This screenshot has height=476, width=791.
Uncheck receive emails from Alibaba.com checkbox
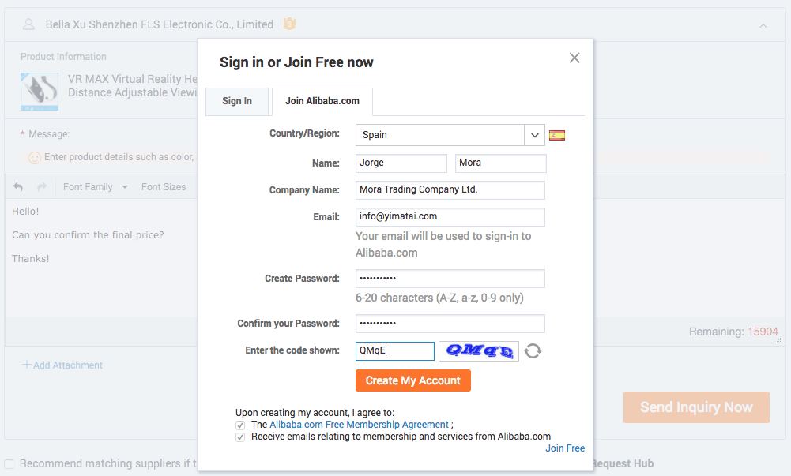click(x=240, y=437)
